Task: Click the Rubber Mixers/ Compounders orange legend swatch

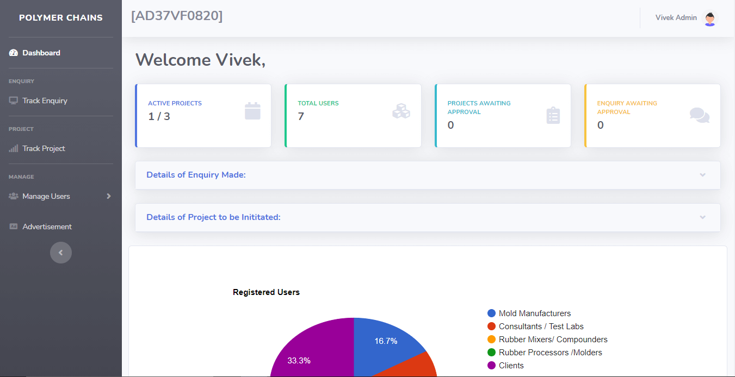Action: 492,340
